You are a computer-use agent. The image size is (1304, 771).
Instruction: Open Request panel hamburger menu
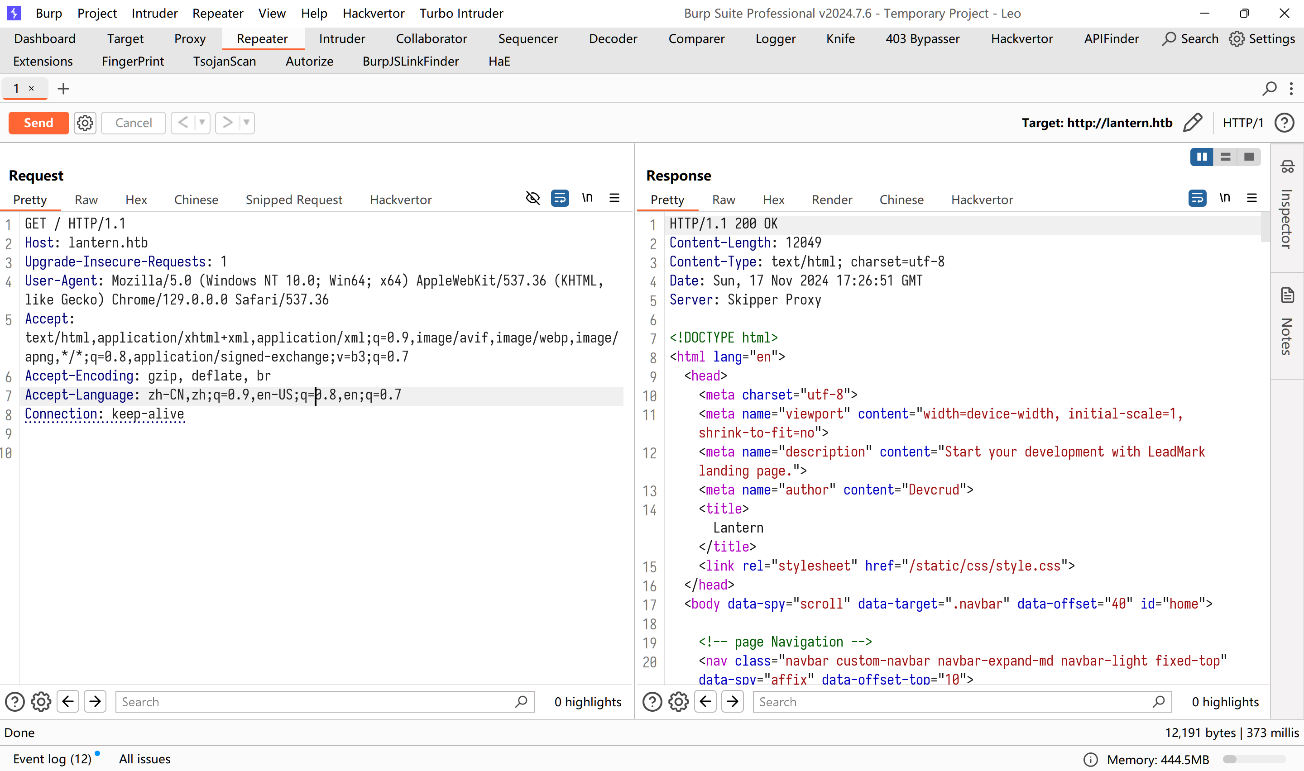[614, 198]
